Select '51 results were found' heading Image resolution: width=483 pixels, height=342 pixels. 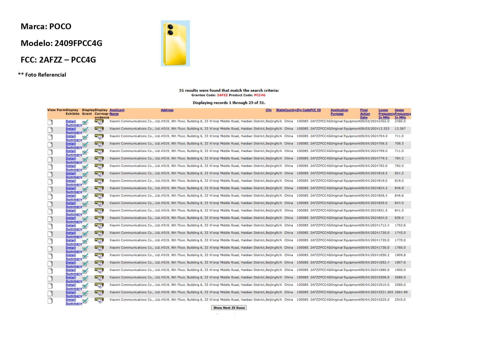tap(229, 90)
